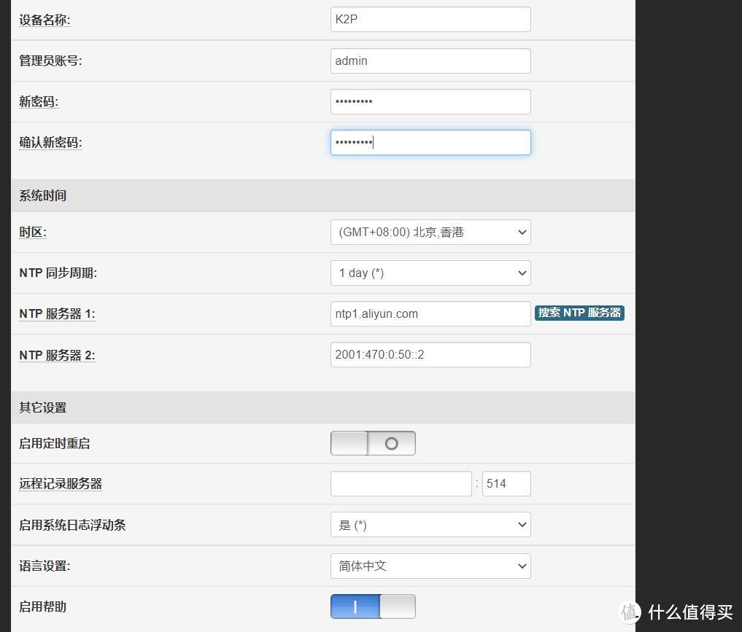Viewport: 742px width, 632px height.
Task: Open the 语言设置 language dropdown
Action: (430, 566)
